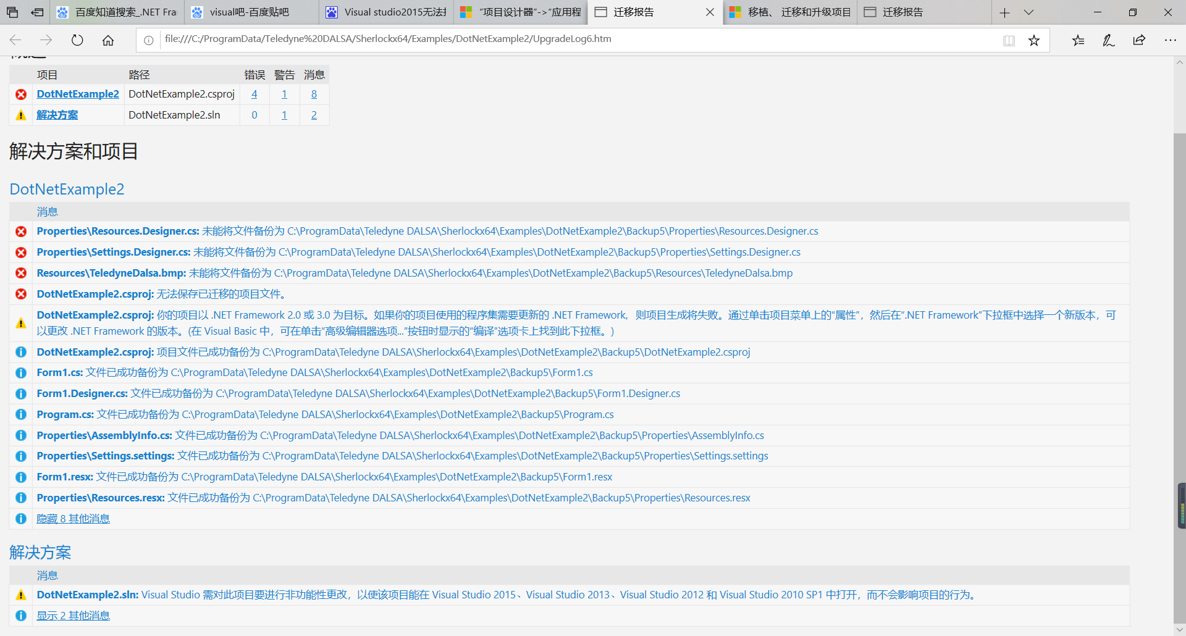
Task: Switch to the Visual studio2015无法 tab
Action: (386, 12)
